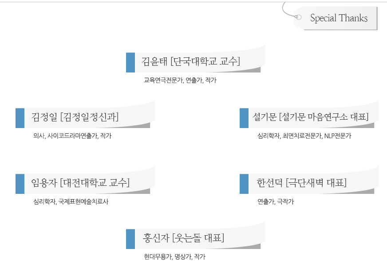Click the text 심리학자, 최면치료전문가, NLP전문가
Image resolution: width=387 pixels, height=261 pixels.
tap(304, 136)
